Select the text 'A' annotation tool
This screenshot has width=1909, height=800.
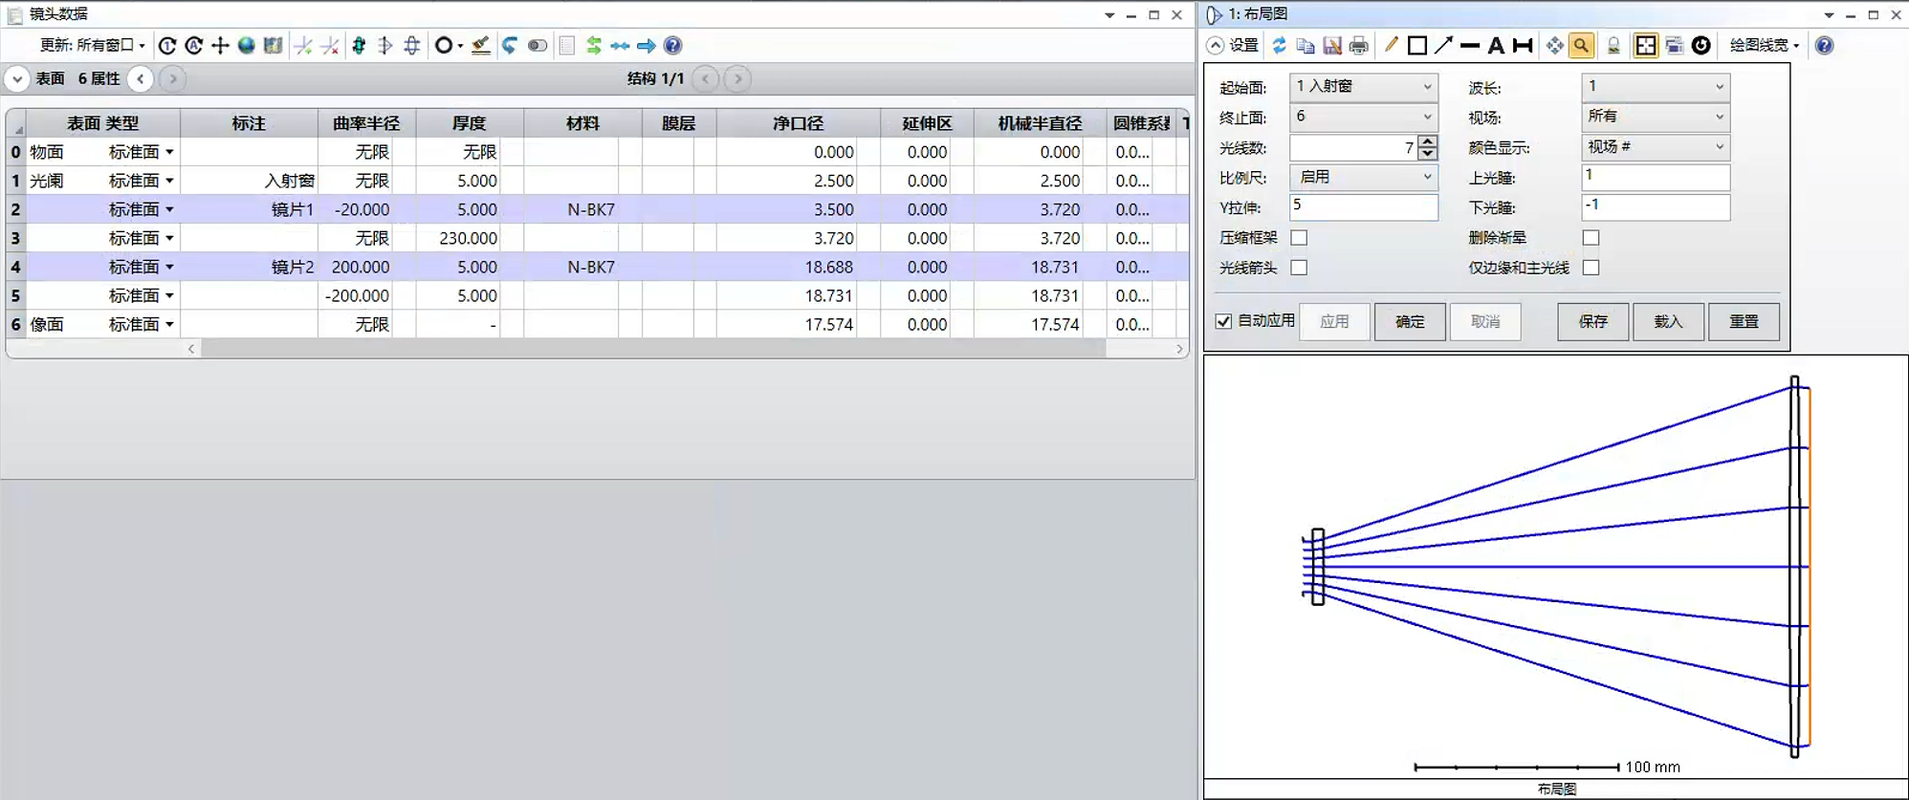coord(1497,45)
